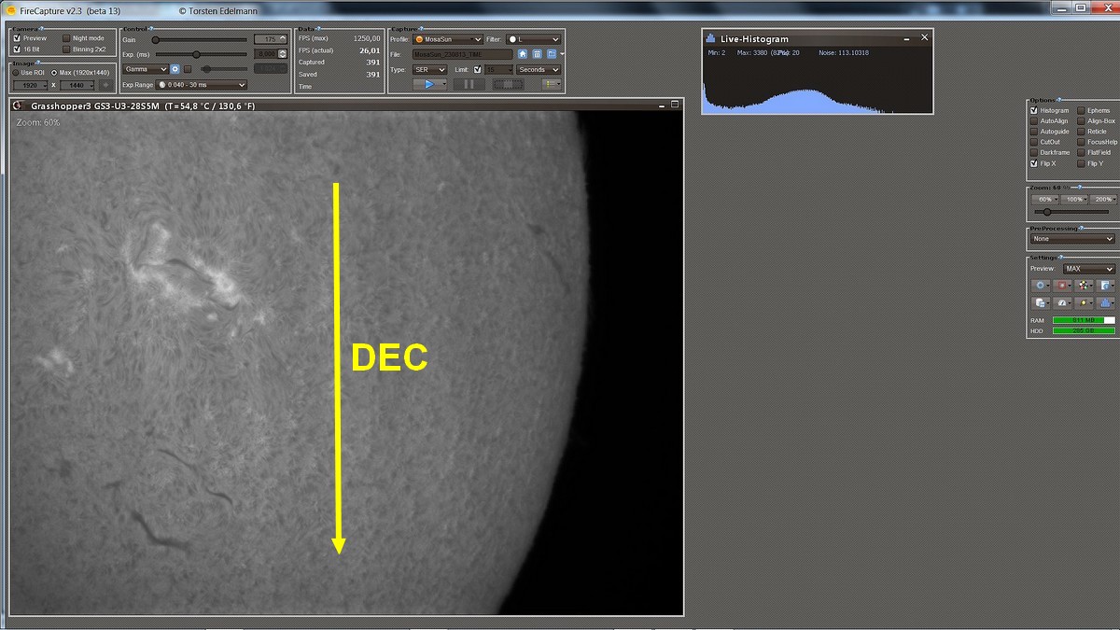This screenshot has width=1120, height=630.
Task: Minimize the Live-Histogram window
Action: point(908,38)
